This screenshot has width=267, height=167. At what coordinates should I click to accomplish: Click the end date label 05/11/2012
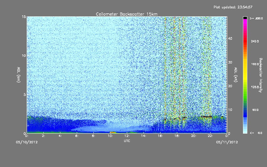(x=227, y=142)
